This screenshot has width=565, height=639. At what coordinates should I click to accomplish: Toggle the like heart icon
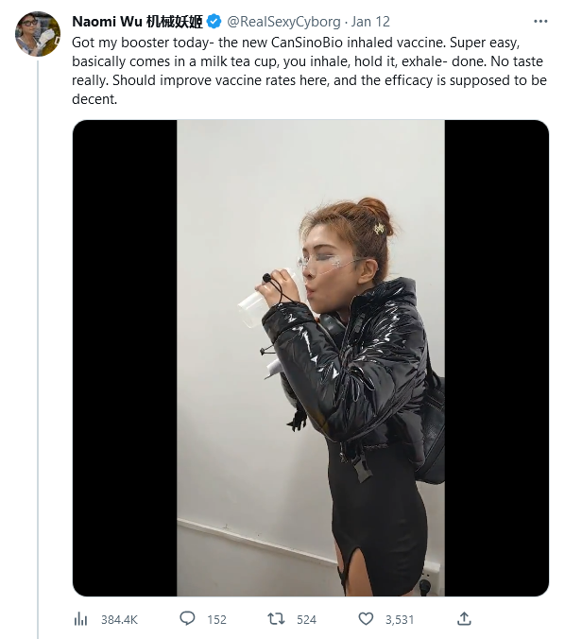coord(366,618)
